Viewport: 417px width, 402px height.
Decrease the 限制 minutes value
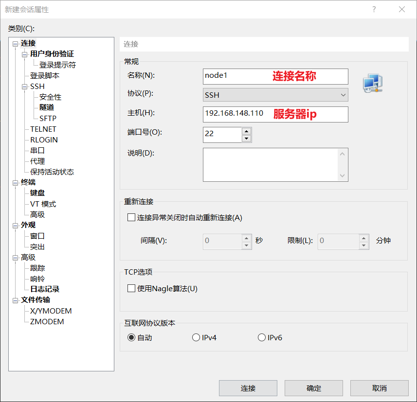[x=363, y=245]
